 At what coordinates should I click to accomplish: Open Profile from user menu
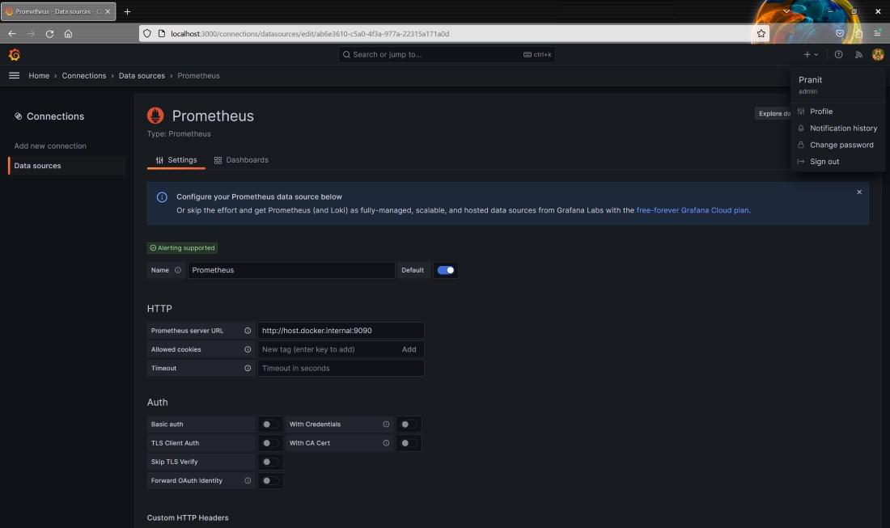(837, 112)
